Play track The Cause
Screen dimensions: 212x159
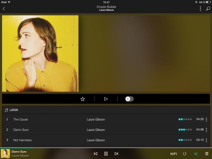point(21,119)
